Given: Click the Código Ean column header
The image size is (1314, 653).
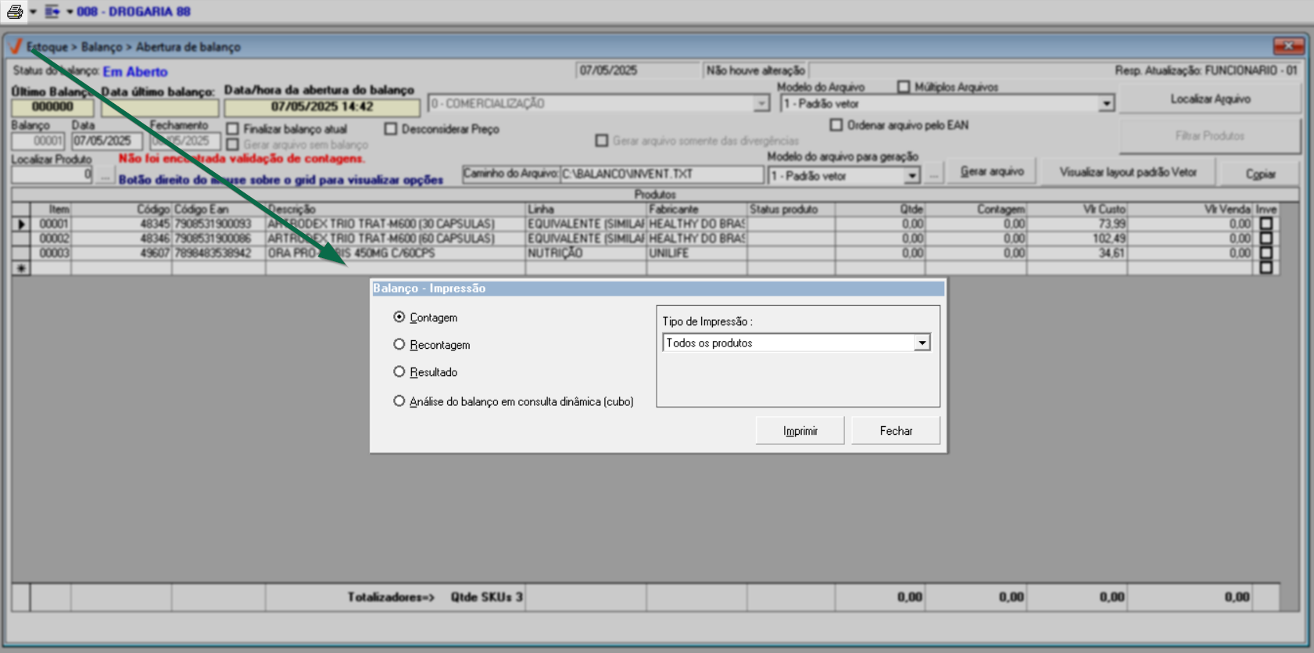Looking at the screenshot, I should (x=219, y=210).
